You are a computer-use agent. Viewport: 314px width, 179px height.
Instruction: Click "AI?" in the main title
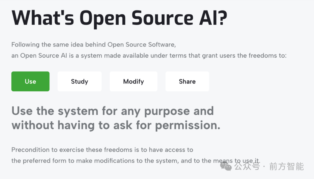click(x=213, y=18)
